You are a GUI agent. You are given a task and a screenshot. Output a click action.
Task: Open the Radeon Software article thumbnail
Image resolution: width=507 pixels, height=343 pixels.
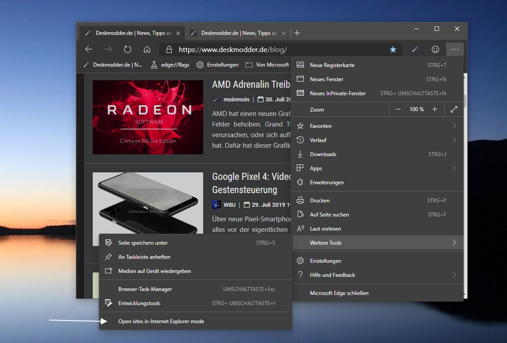(x=148, y=117)
